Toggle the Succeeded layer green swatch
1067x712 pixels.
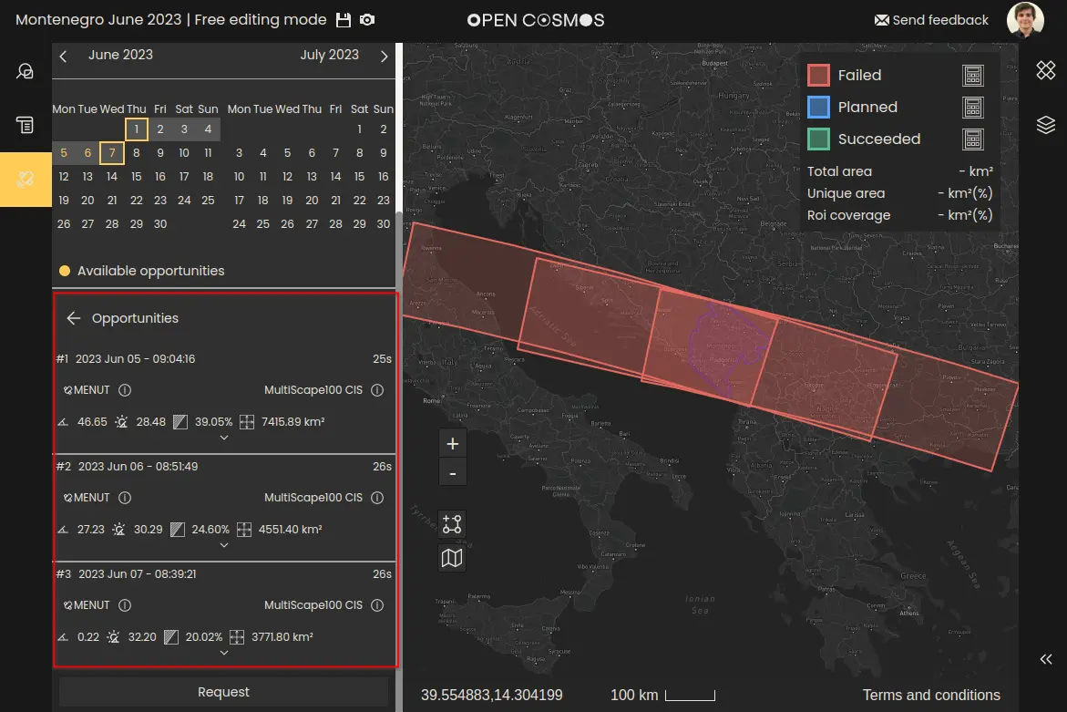[818, 139]
